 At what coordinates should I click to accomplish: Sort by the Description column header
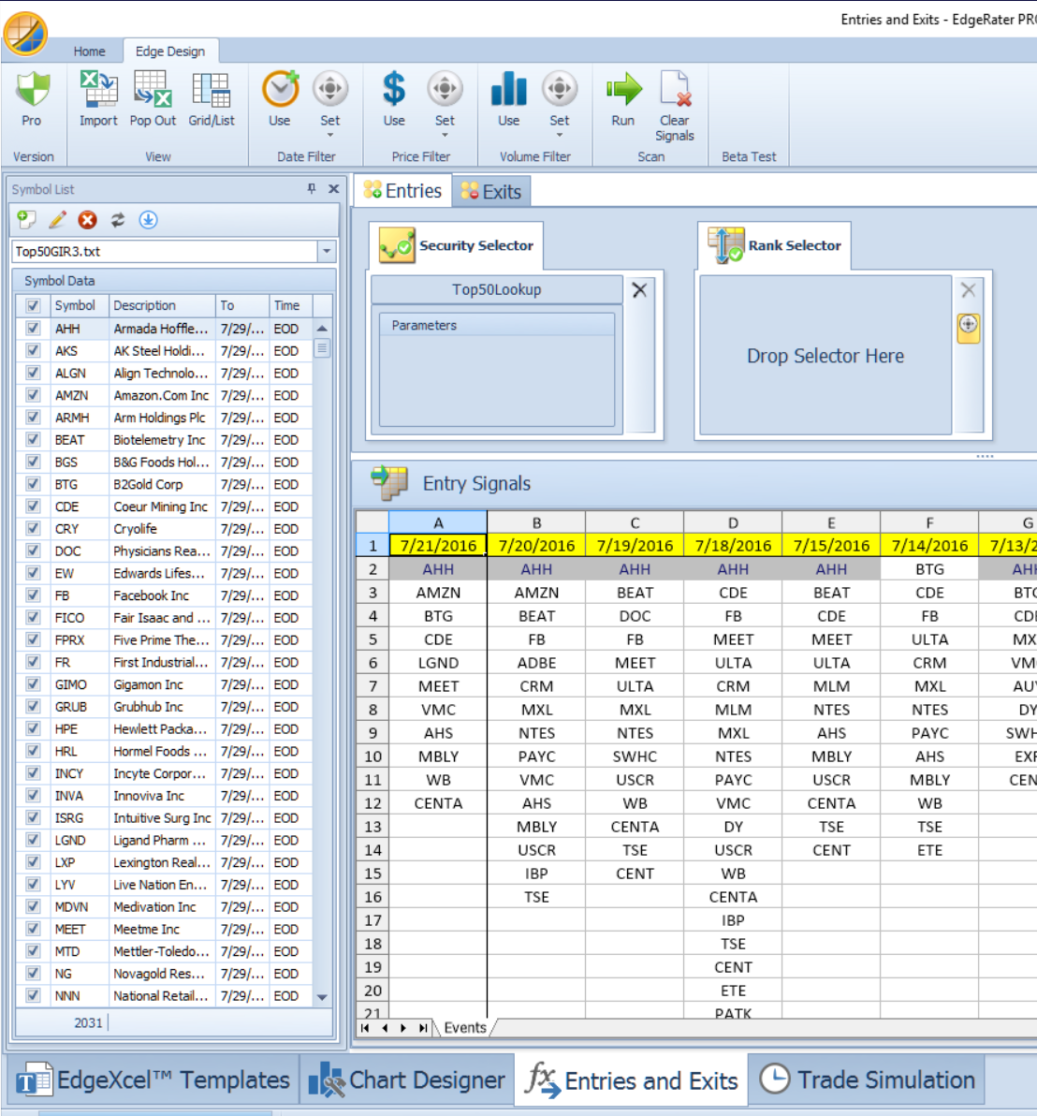point(162,305)
